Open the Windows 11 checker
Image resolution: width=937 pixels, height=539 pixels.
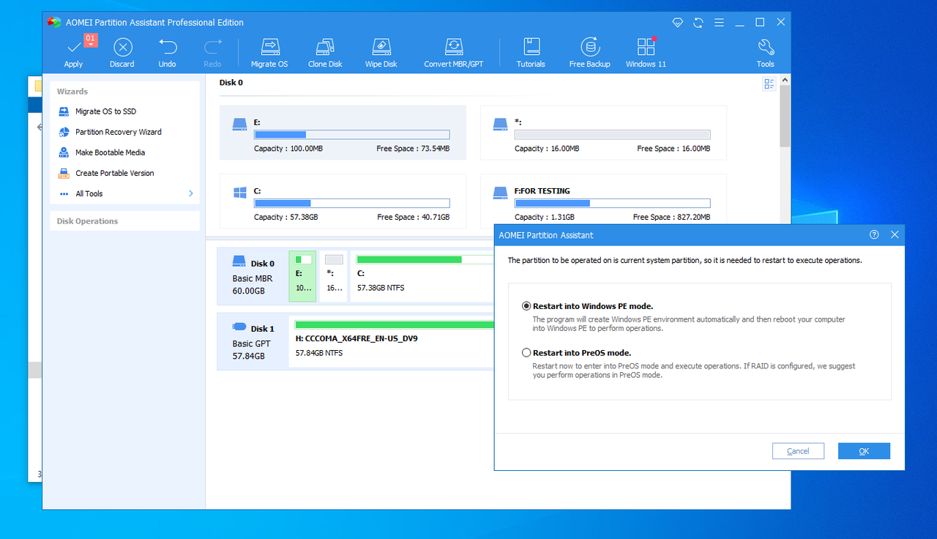(x=646, y=53)
